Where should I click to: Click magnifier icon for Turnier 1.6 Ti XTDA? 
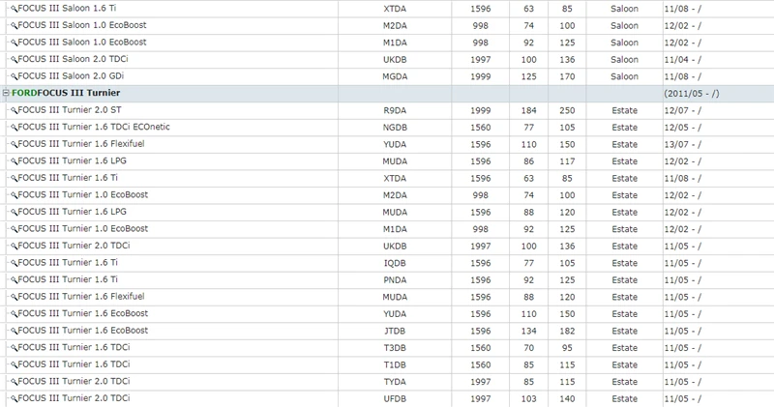14,178
